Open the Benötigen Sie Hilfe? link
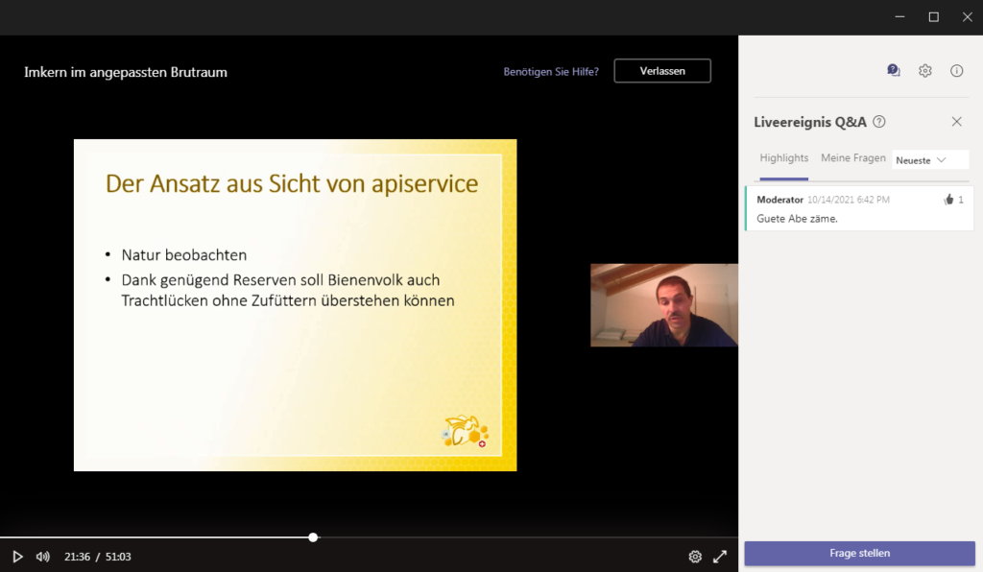Screen dimensions: 983x572 [x=551, y=71]
